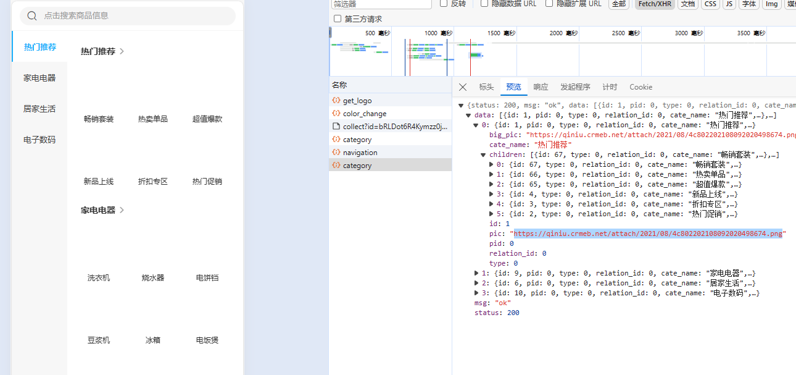Click arrow next to 热门推荐 section heading

[122, 52]
